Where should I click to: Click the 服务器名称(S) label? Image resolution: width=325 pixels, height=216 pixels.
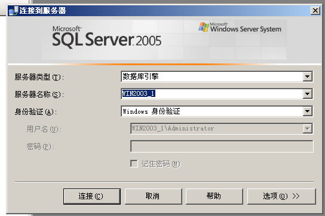click(39, 95)
